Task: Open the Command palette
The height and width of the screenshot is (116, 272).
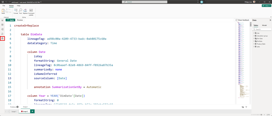Action: pyautogui.click(x=31, y=11)
